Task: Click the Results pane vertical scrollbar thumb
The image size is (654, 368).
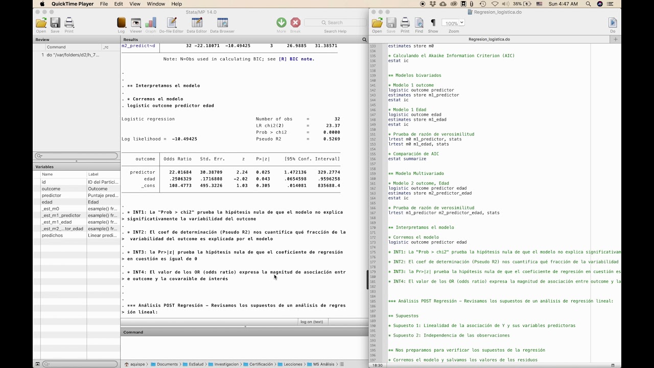Action: tap(367, 280)
